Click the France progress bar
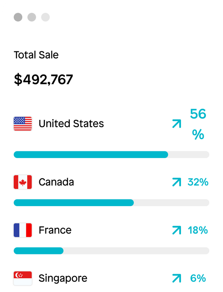The width and height of the screenshot is (223, 292). coord(111,251)
